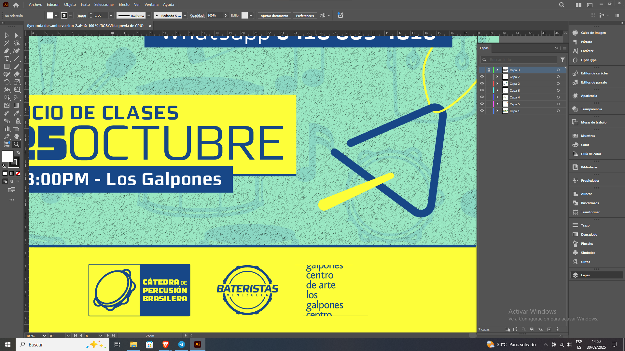
Task: Click the delete layer trash icon
Action: (x=557, y=329)
